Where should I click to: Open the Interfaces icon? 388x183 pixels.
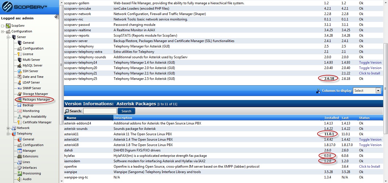click(x=20, y=168)
